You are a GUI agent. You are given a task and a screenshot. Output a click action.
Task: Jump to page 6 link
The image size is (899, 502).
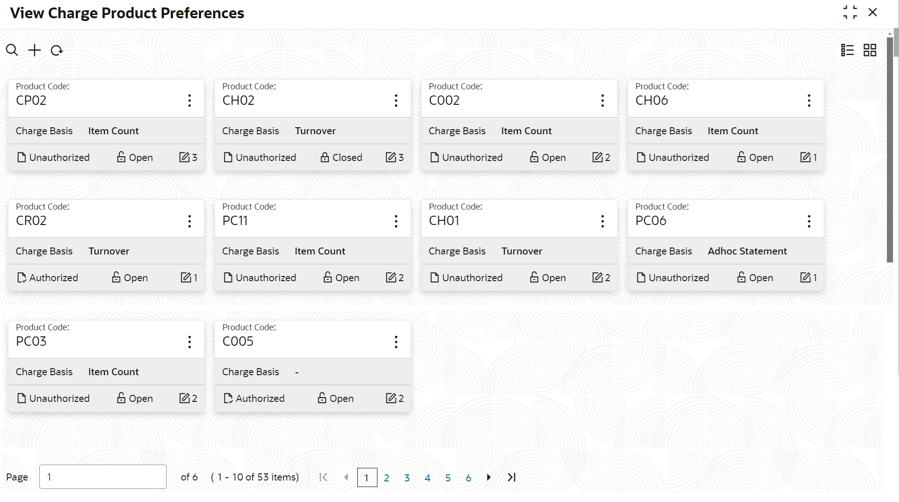(x=468, y=478)
